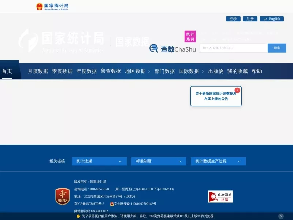293x220 pixels.
Task: Switch the site language to English
Action: [272, 19]
